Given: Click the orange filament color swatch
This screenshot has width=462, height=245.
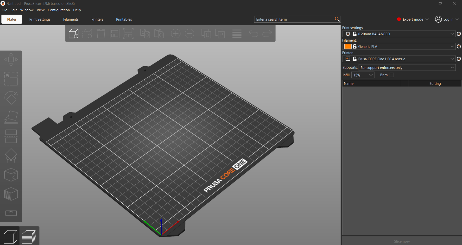Looking at the screenshot, I should point(348,47).
